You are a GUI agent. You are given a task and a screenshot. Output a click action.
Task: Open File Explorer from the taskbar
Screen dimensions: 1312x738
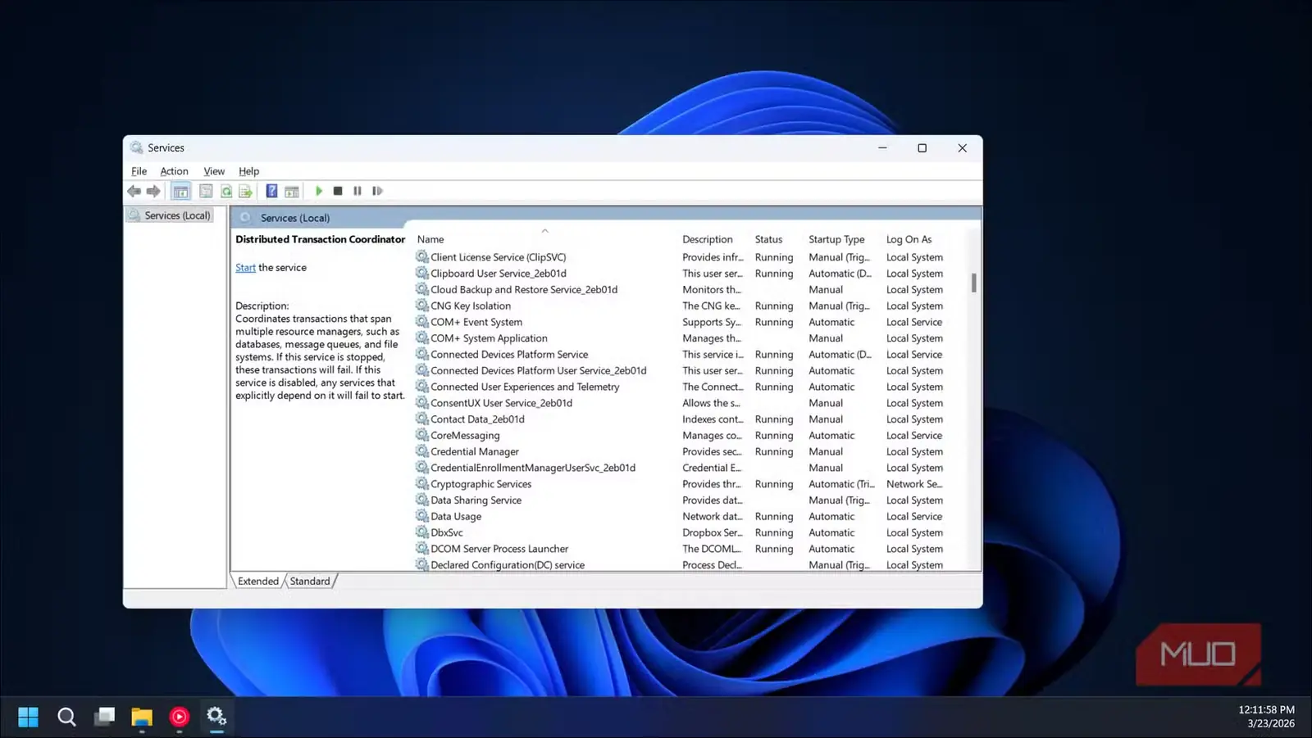tap(142, 718)
